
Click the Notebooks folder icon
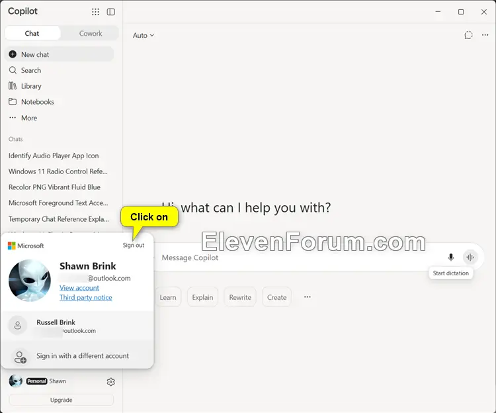13,101
